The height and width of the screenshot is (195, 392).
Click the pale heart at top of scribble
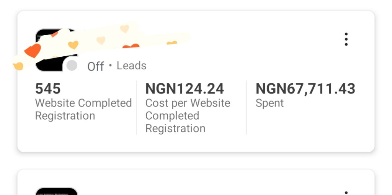click(124, 28)
